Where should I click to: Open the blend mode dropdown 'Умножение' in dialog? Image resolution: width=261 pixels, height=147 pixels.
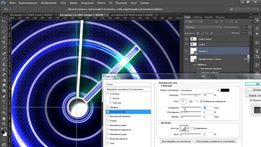(x=200, y=90)
